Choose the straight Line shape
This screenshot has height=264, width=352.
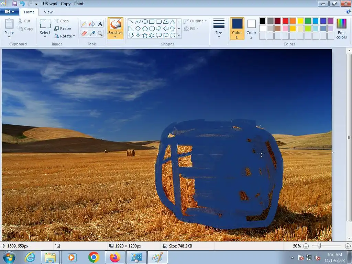(131, 22)
